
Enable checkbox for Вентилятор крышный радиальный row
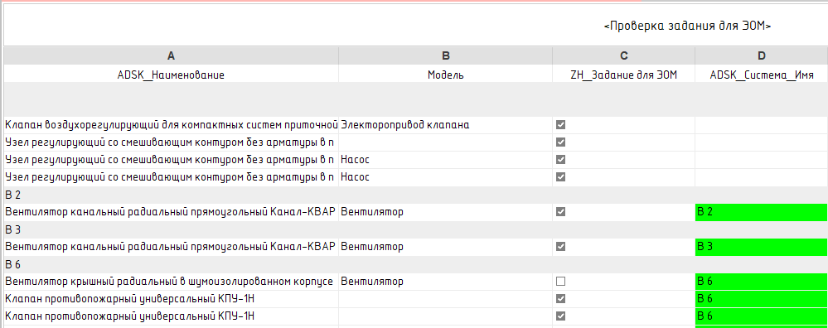[x=561, y=282]
